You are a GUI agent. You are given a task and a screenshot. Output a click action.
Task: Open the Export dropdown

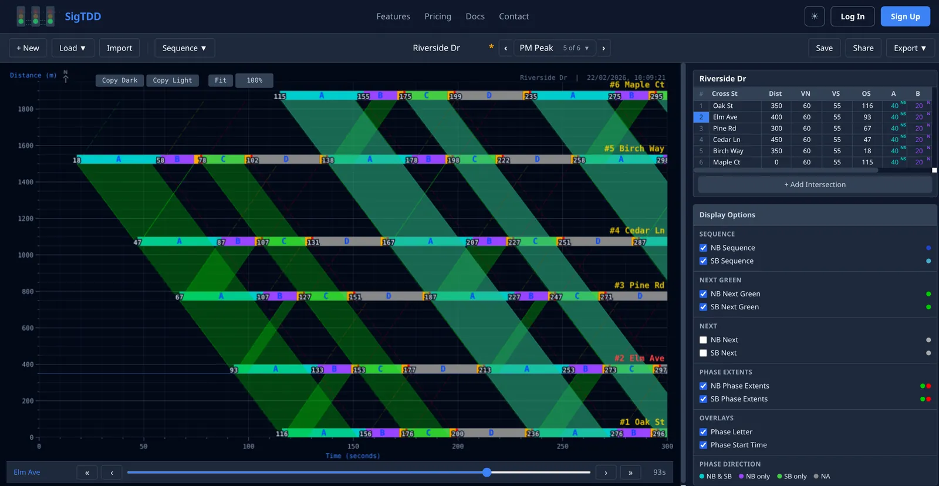(910, 48)
